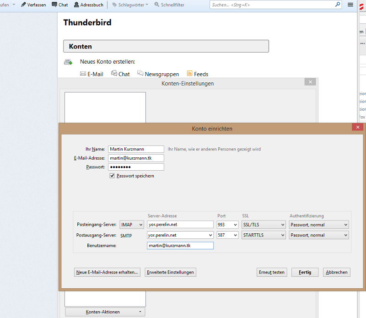Click the Fertig button
366x318 pixels.
pos(305,272)
